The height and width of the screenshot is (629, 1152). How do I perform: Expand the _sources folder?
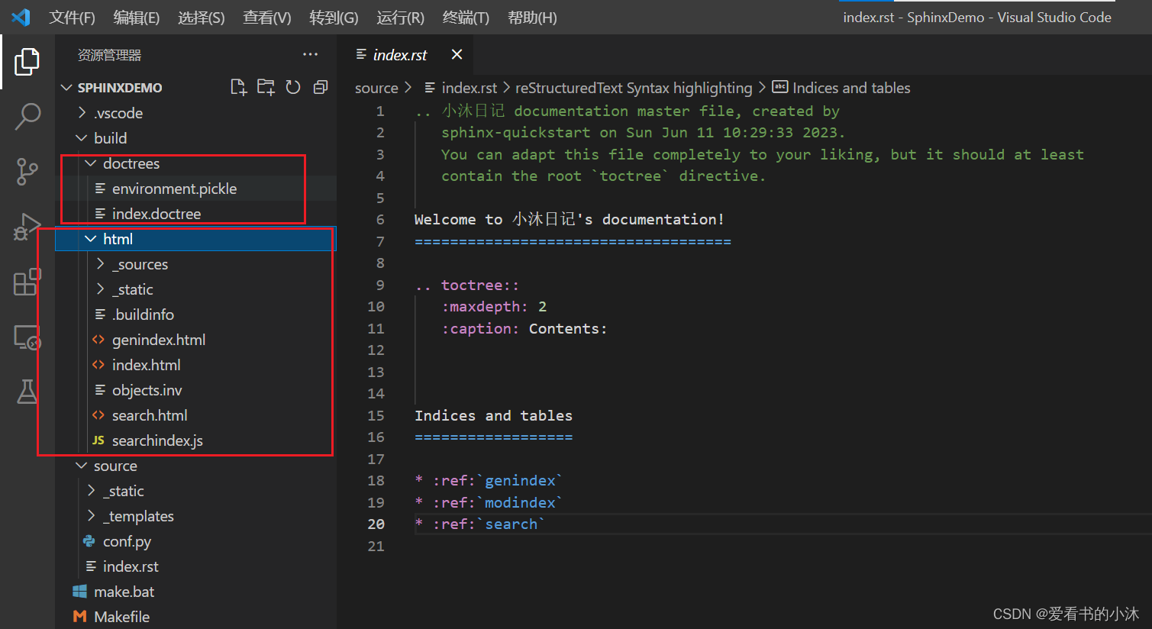[100, 264]
